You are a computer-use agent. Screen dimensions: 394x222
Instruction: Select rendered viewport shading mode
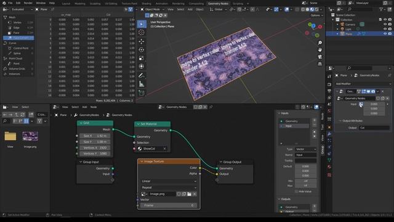click(316, 9)
